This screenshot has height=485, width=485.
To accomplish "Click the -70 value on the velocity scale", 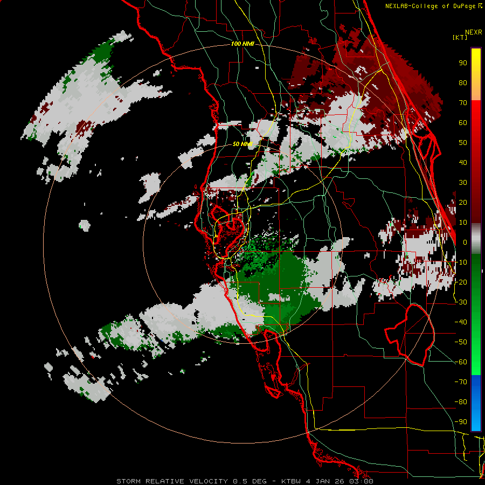I will coord(461,382).
